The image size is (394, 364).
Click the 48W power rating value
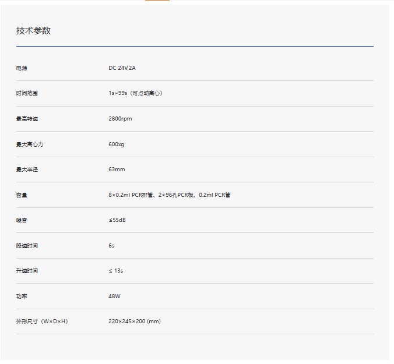(114, 296)
